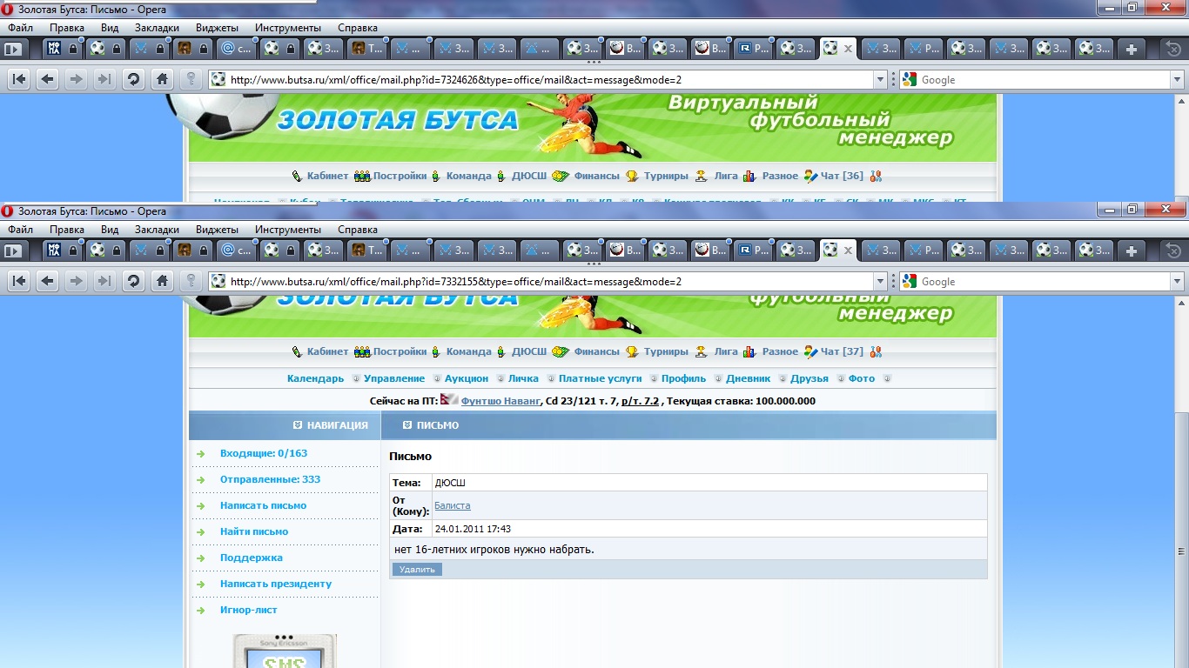Collapse the ПИСЬМО panel header toggle
Viewport: 1189px width, 668px height.
pyautogui.click(x=407, y=425)
